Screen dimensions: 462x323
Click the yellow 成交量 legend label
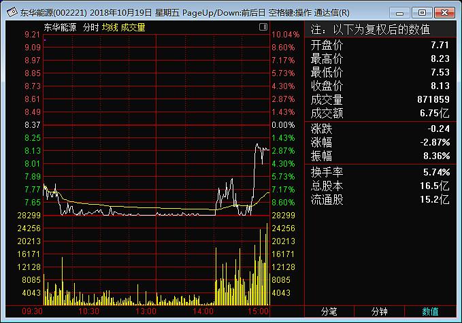point(133,27)
